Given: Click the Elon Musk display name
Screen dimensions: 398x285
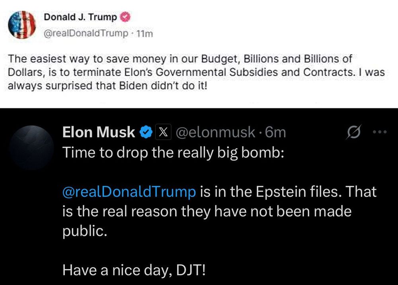Looking at the screenshot, I should pos(99,132).
